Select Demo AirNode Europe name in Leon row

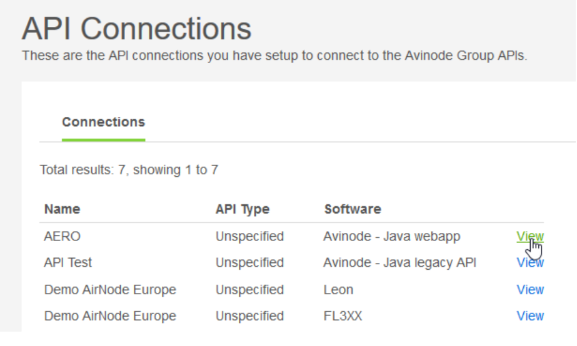click(x=110, y=290)
